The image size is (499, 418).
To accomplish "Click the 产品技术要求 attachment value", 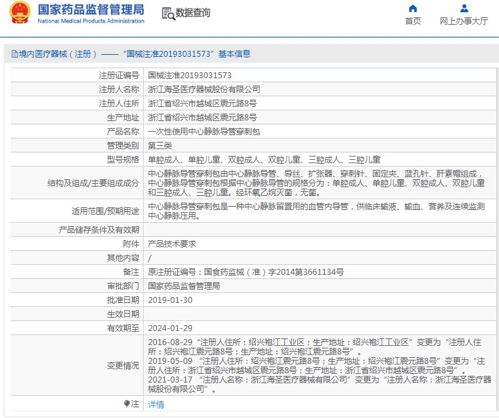I will [x=172, y=244].
